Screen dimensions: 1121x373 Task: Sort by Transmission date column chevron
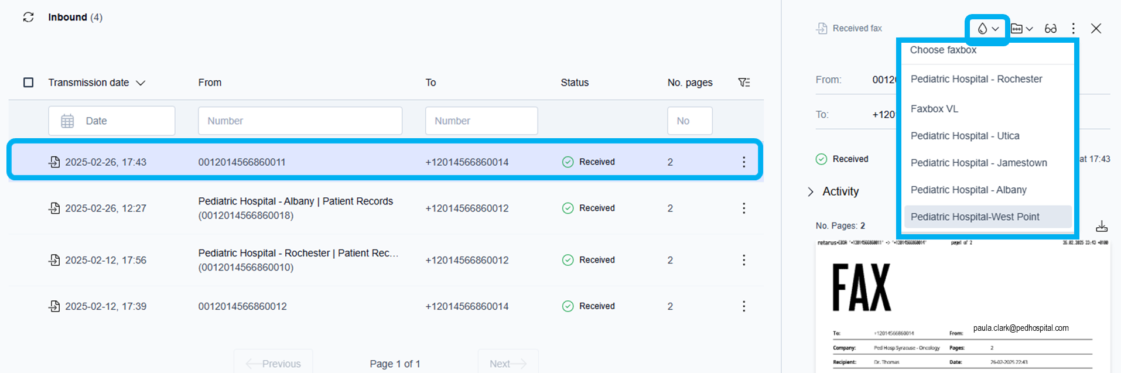tap(141, 83)
